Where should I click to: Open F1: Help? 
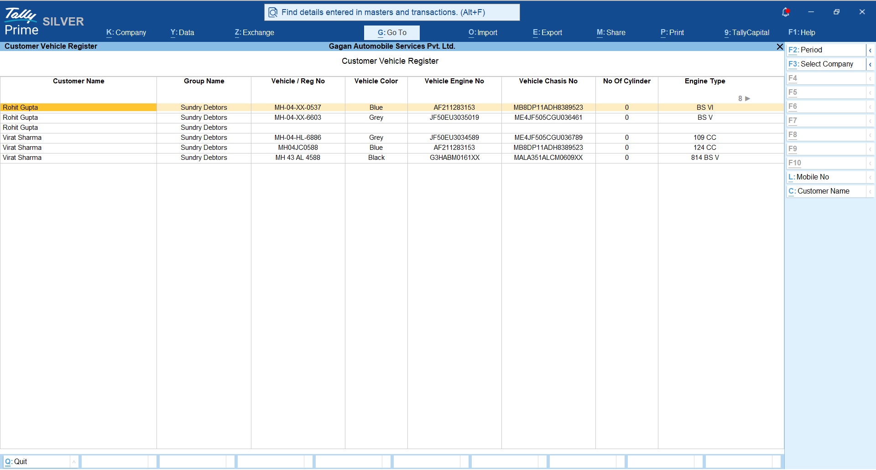click(802, 33)
